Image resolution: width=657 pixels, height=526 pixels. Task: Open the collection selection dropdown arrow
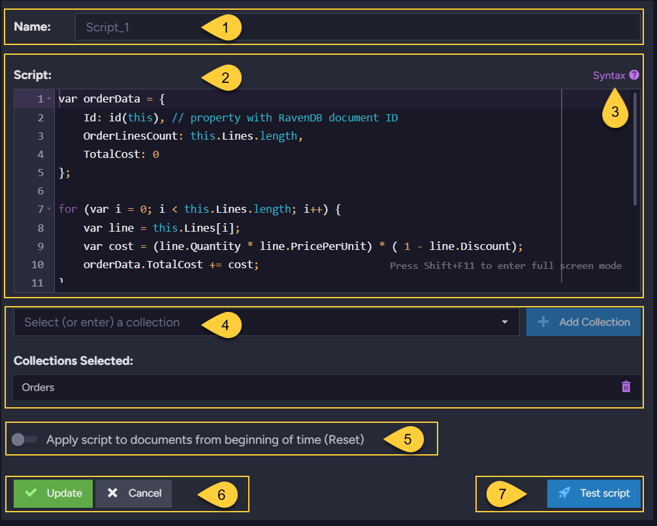click(x=504, y=322)
